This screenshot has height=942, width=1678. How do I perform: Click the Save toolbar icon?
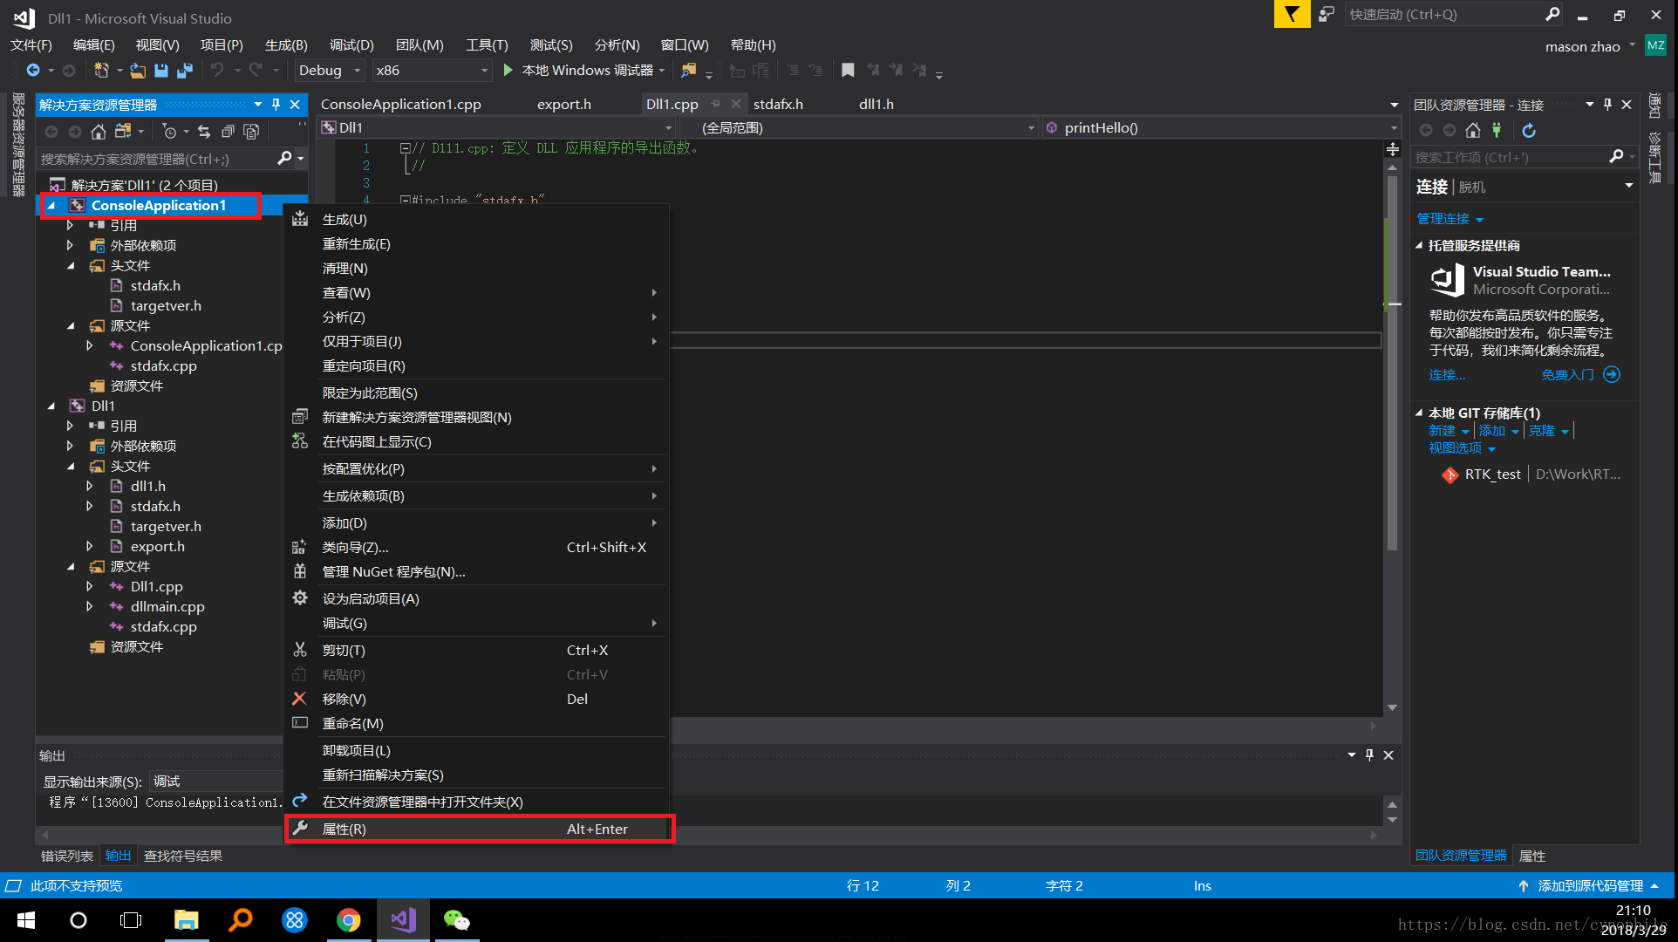point(161,71)
